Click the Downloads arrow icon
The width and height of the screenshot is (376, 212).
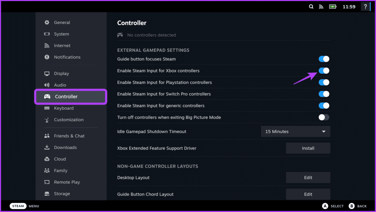[x=47, y=147]
